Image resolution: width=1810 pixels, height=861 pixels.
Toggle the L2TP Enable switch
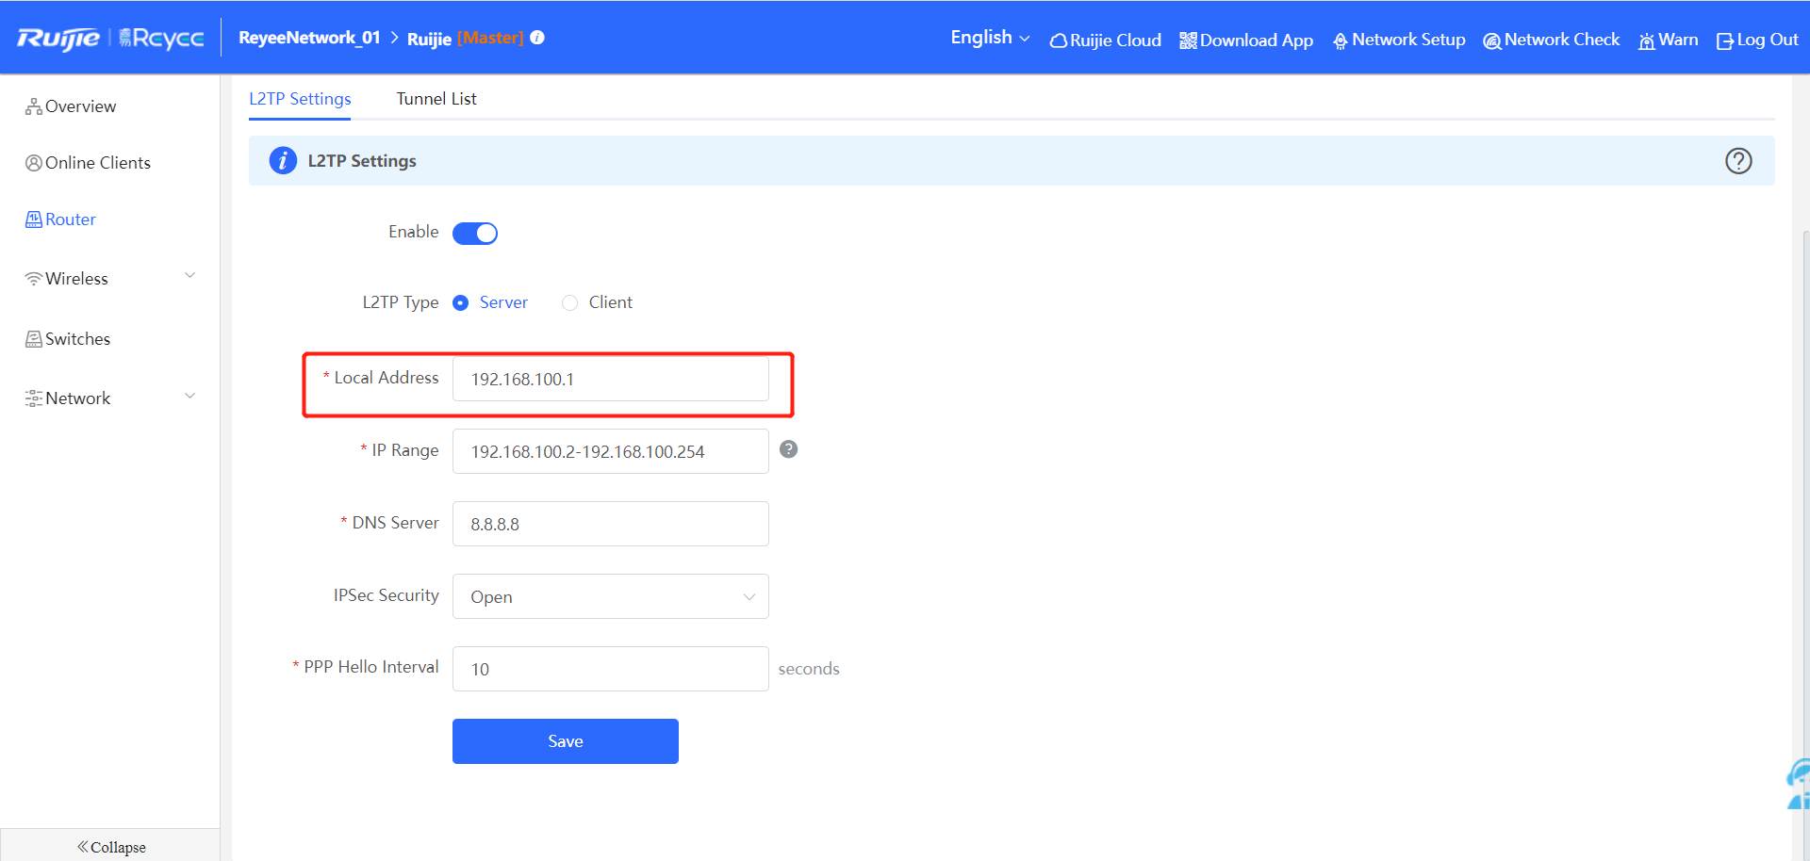click(x=475, y=233)
